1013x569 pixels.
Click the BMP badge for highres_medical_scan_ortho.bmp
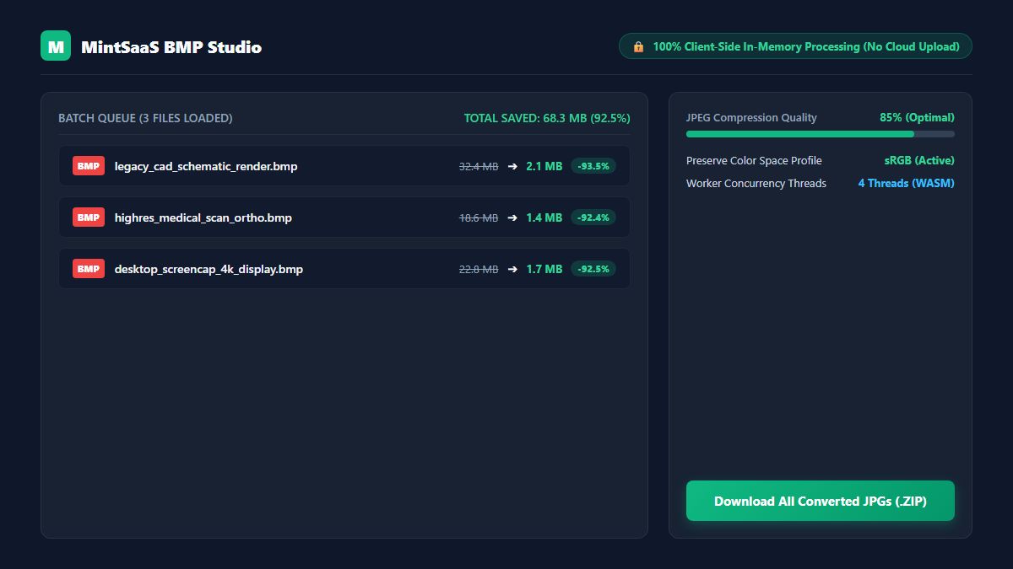pyautogui.click(x=89, y=217)
